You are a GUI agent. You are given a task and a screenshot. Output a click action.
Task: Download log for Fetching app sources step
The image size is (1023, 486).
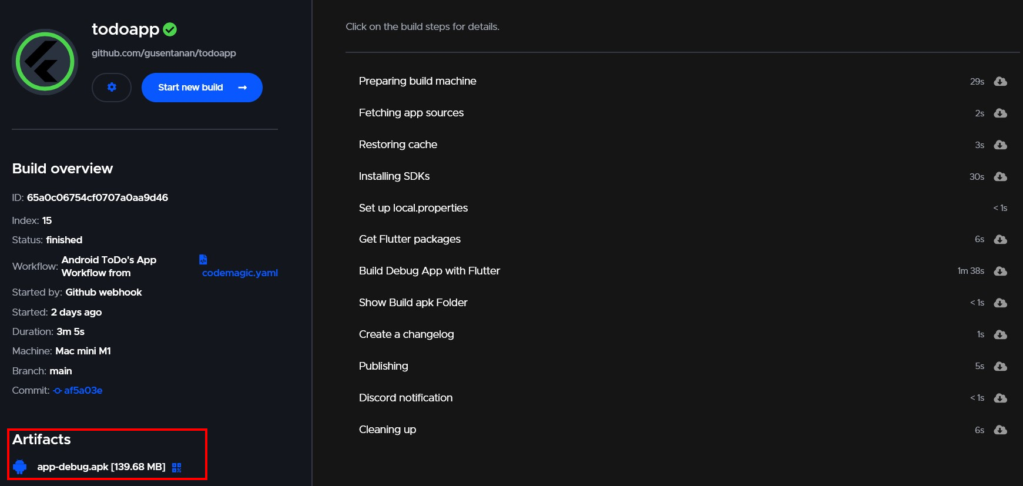(1000, 113)
